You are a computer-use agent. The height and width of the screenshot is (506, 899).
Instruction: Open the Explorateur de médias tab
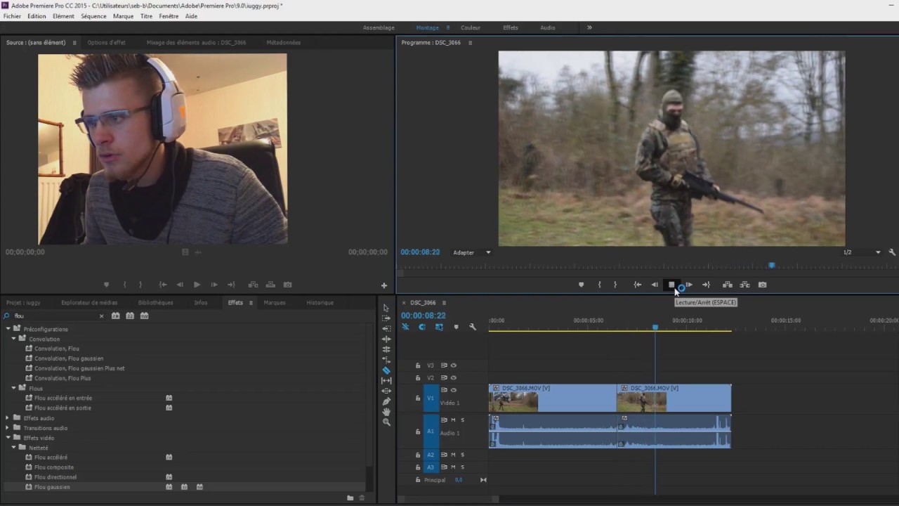[89, 302]
